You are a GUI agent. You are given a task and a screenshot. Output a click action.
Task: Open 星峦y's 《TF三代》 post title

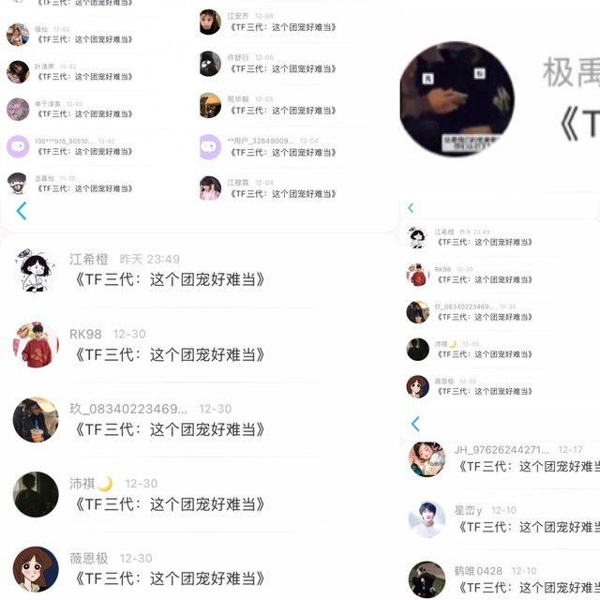pyautogui.click(x=529, y=527)
